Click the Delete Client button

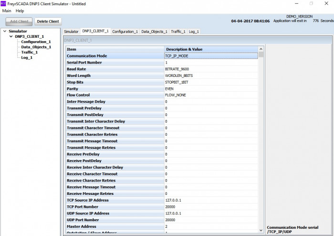pos(48,21)
